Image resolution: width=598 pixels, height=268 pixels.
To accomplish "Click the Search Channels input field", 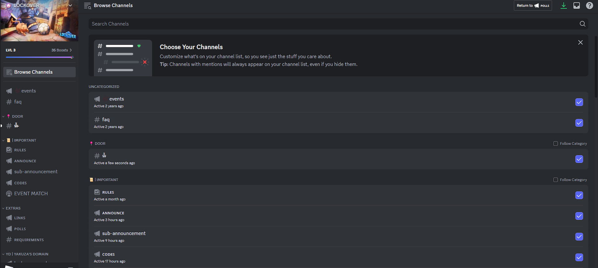I will click(x=333, y=24).
